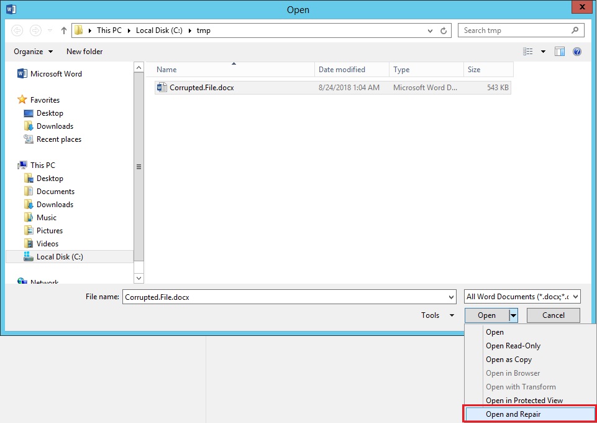Click the Back navigation arrow
This screenshot has height=423, width=597.
coord(17,30)
